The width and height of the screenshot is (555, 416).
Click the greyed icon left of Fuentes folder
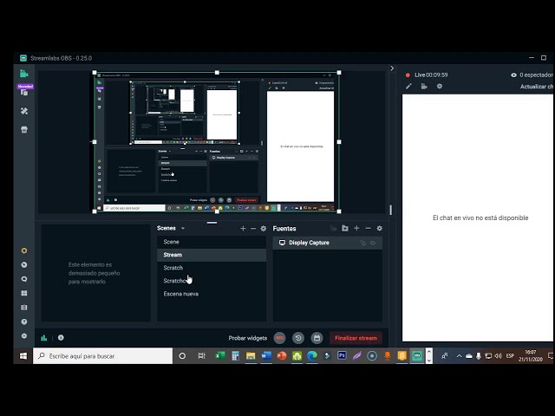333,229
